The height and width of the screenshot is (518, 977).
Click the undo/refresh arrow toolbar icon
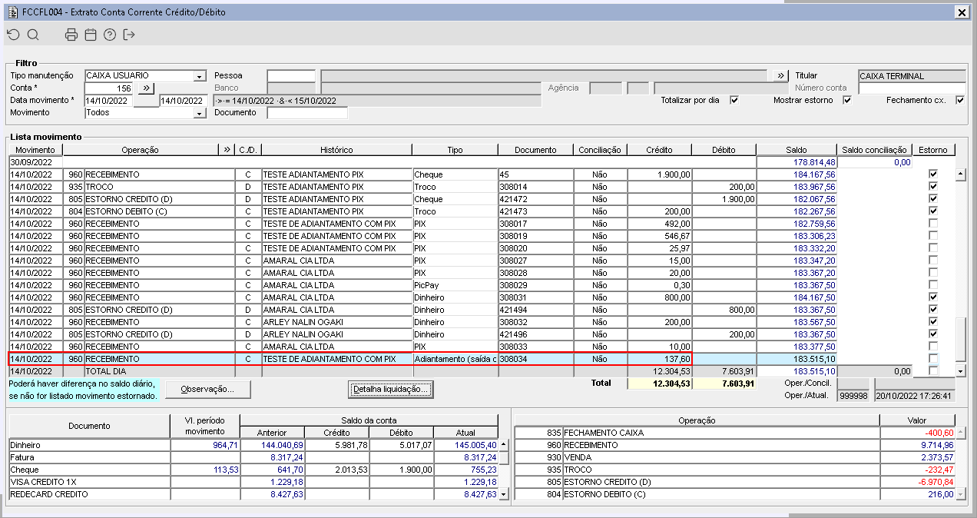tap(13, 35)
